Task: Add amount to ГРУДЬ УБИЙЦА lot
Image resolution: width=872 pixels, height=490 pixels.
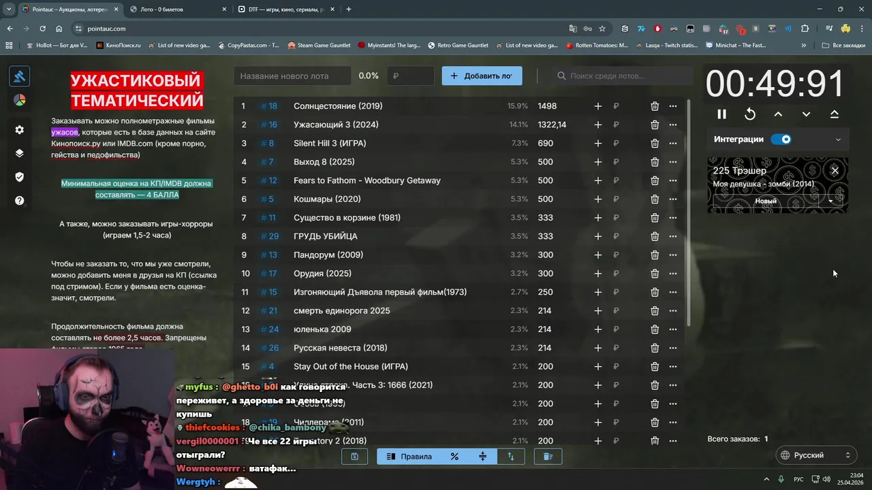Action: pos(597,236)
